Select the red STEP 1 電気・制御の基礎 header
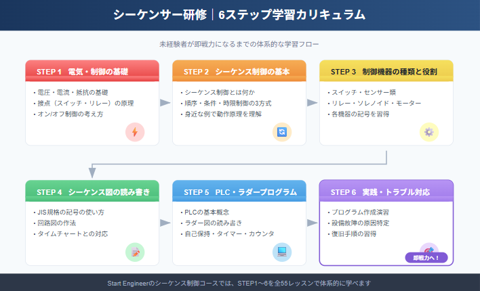 [92, 71]
